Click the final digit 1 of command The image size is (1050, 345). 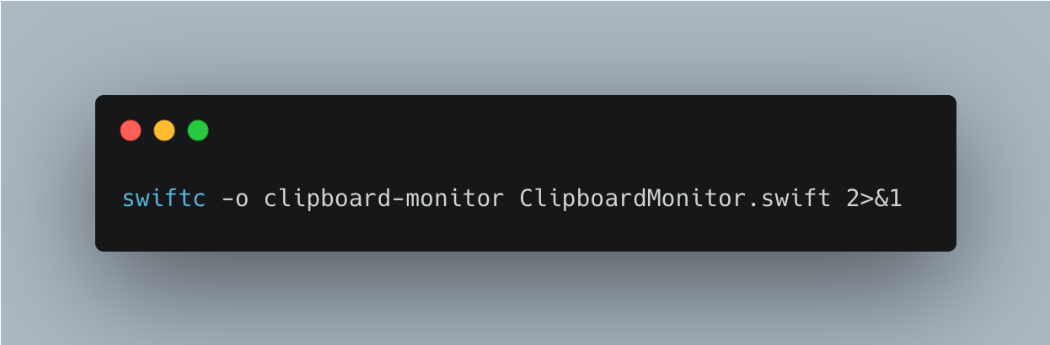point(896,200)
